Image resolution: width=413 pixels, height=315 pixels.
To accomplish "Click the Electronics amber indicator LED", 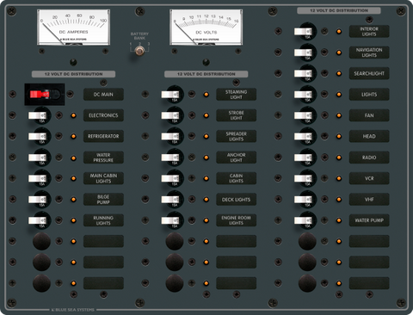I will 73,115.
